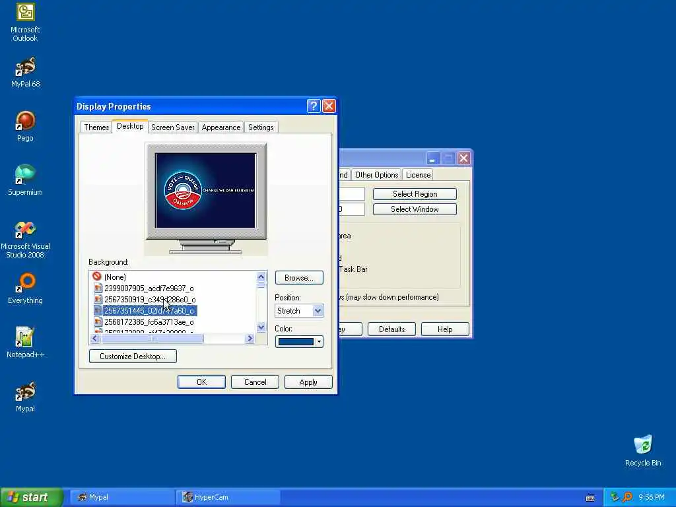Viewport: 676px width, 507px height.
Task: Click the image icon beside 2399007905_acdf7e9637_o
Action: pyautogui.click(x=98, y=288)
